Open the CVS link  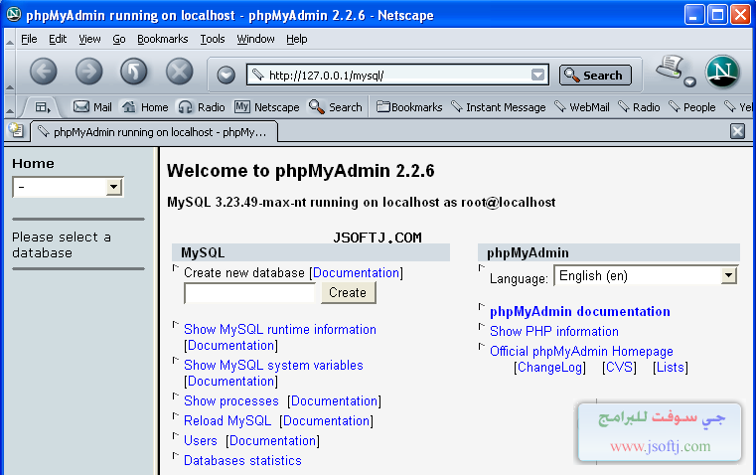coord(619,367)
